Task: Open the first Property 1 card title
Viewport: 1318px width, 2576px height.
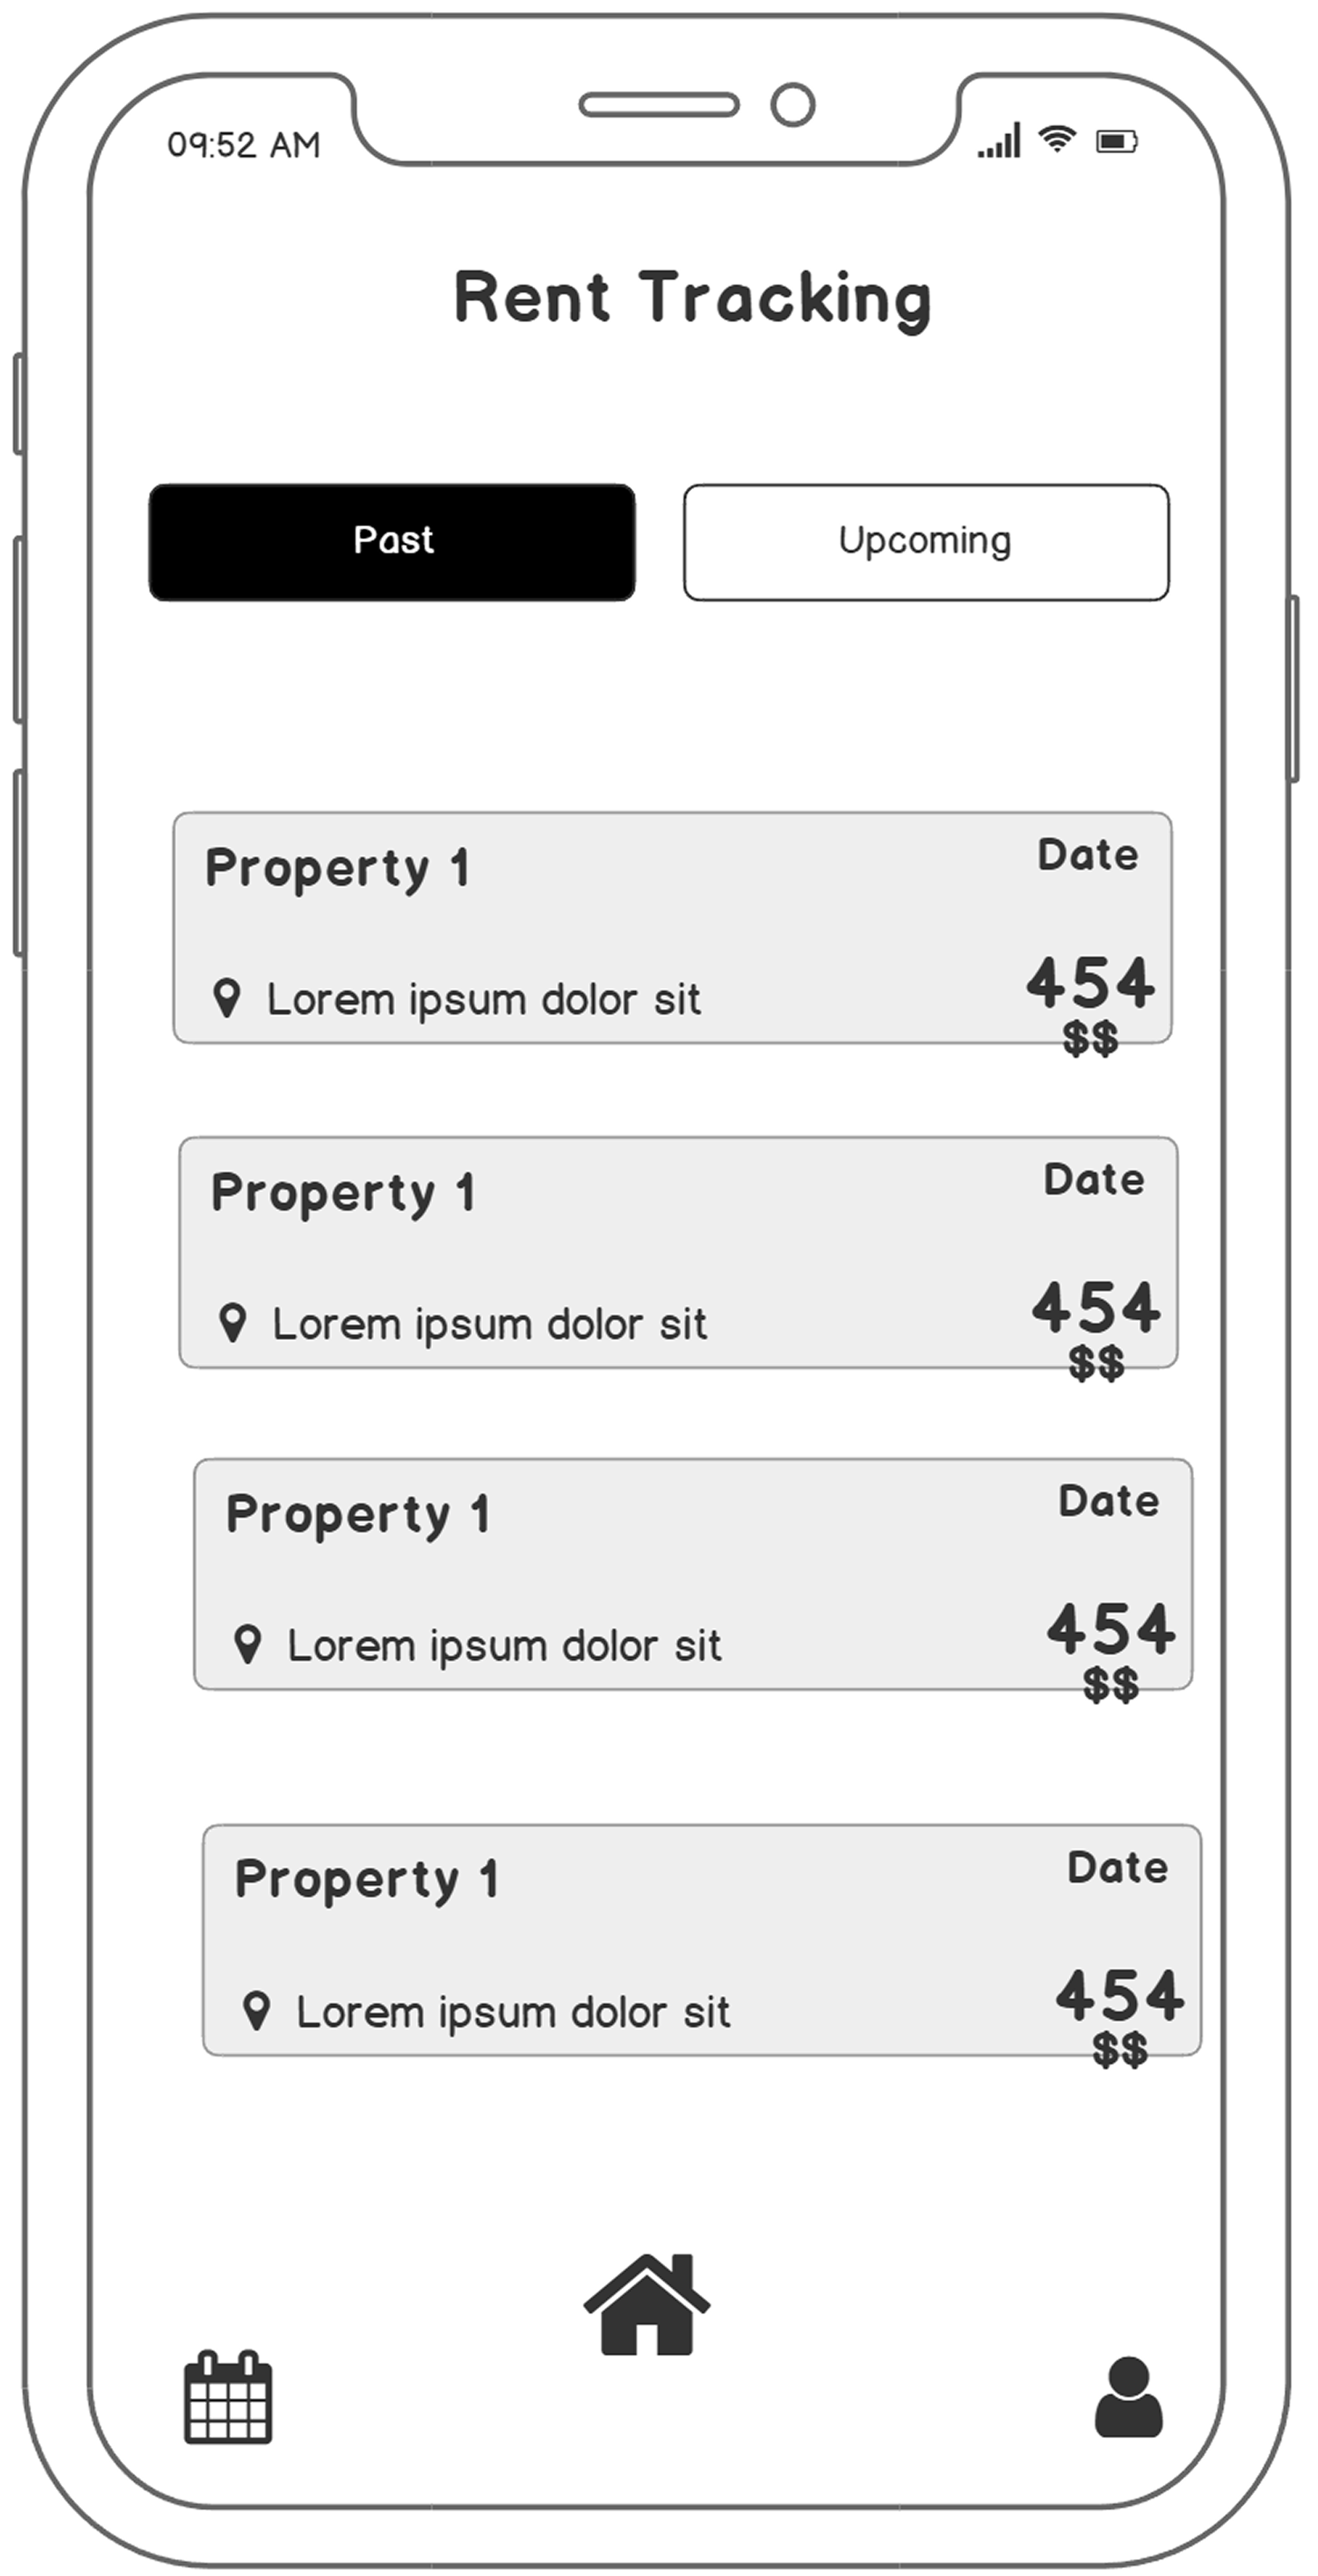Action: (x=337, y=867)
